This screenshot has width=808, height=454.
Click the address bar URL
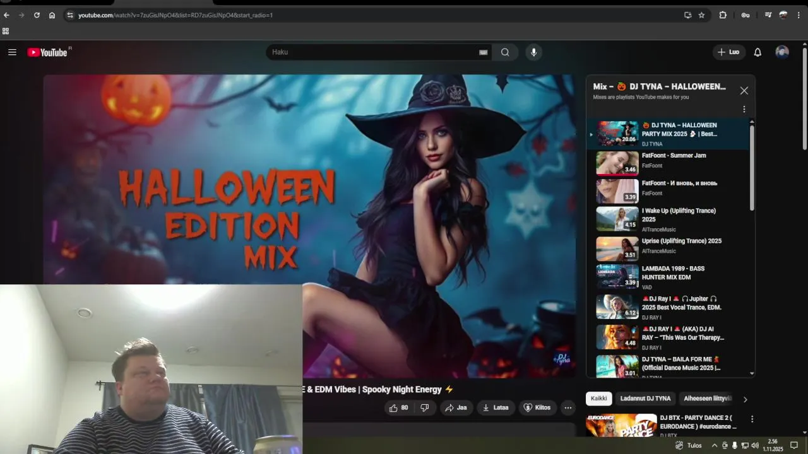pyautogui.click(x=175, y=15)
